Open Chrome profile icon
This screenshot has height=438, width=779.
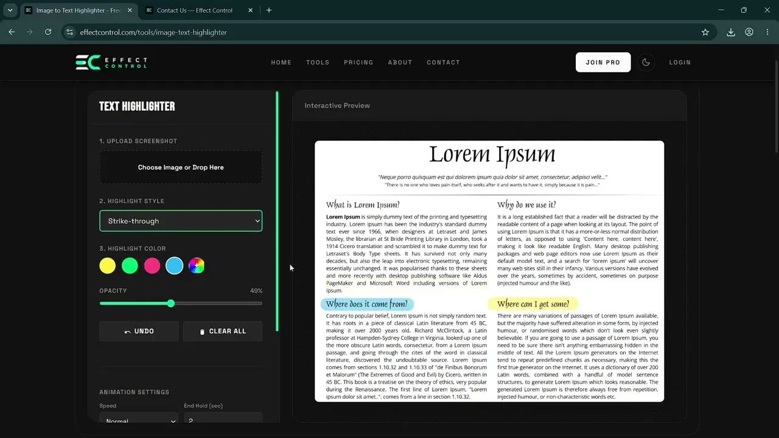(x=749, y=32)
